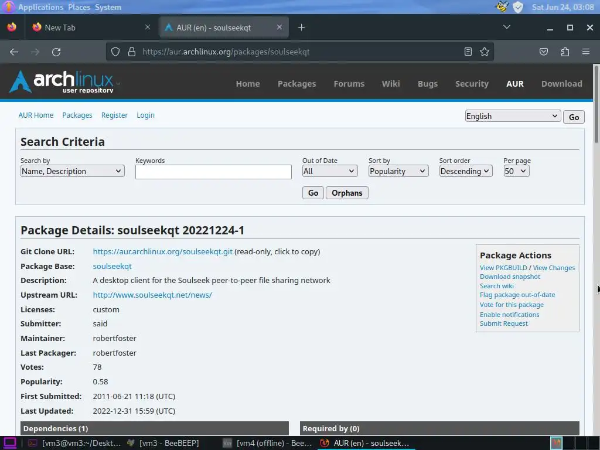This screenshot has height=450, width=600.
Task: Expand the Per page dropdown
Action: pos(517,171)
